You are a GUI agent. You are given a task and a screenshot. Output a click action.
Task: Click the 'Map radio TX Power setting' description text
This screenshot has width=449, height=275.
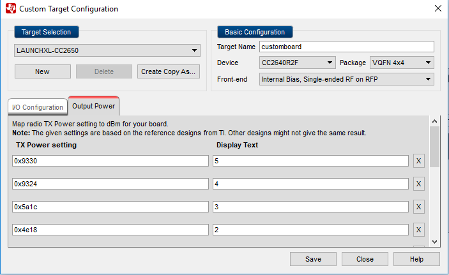tap(90, 124)
